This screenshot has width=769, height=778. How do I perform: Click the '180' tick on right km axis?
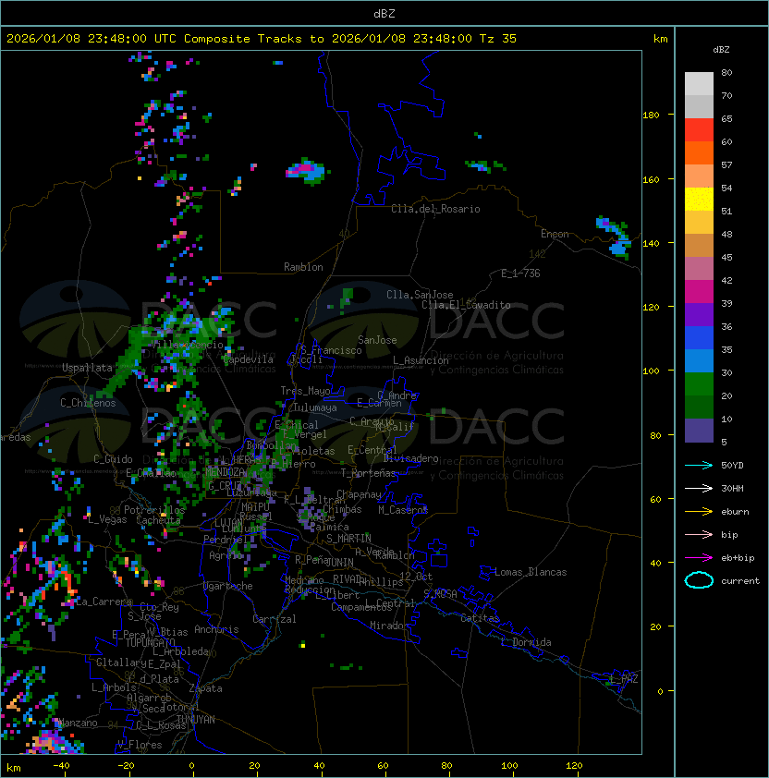coord(651,115)
